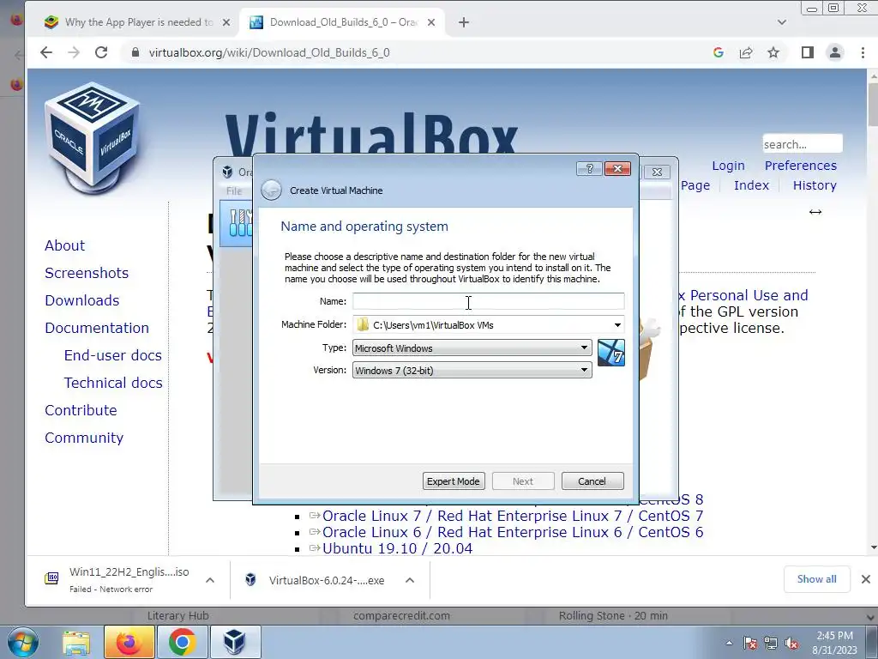This screenshot has width=878, height=659.
Task: Click the address bar URL
Action: (x=269, y=52)
